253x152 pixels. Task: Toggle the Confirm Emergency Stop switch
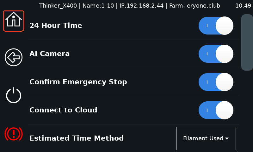[x=216, y=82]
